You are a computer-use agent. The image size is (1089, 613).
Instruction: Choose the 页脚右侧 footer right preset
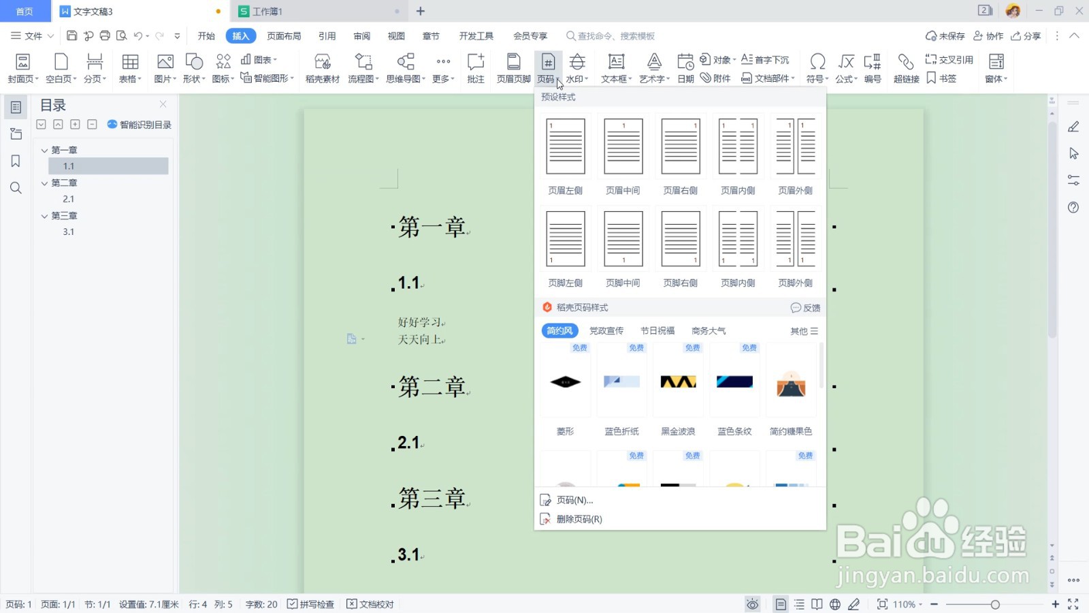(681, 248)
